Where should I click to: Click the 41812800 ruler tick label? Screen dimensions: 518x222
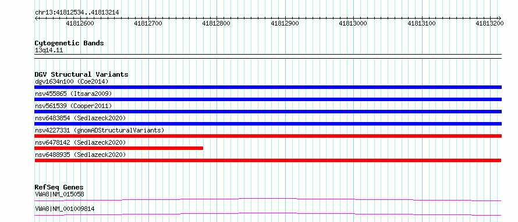coord(217,23)
